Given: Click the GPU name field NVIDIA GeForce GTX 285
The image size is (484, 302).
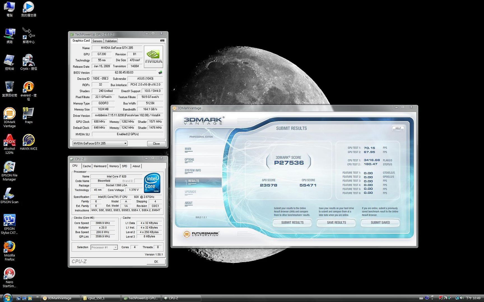Looking at the screenshot, I should [117, 48].
